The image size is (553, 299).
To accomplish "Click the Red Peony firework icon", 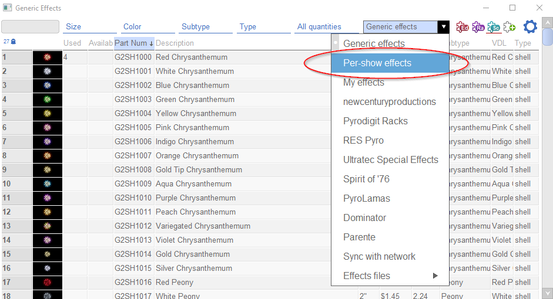I will (x=48, y=283).
